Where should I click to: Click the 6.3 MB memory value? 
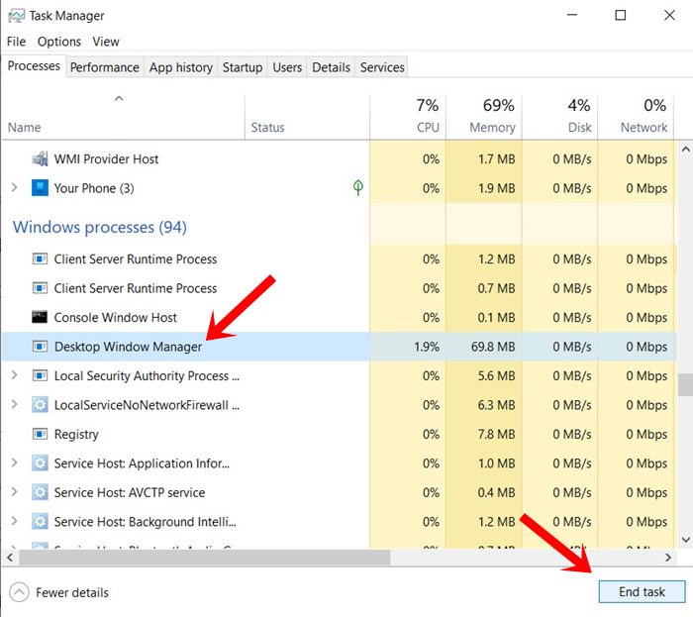click(496, 405)
